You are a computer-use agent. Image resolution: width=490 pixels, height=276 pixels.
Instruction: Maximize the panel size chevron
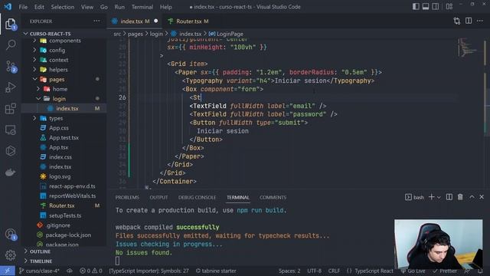tap(472, 197)
